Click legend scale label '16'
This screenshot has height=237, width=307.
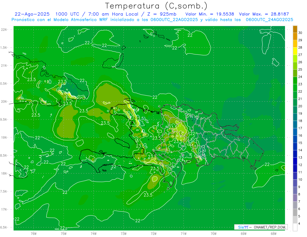(300, 136)
